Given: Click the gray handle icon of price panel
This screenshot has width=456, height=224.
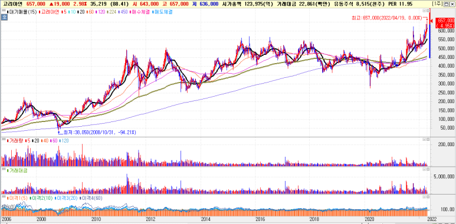Looking at the screenshot, I should coord(4,10).
